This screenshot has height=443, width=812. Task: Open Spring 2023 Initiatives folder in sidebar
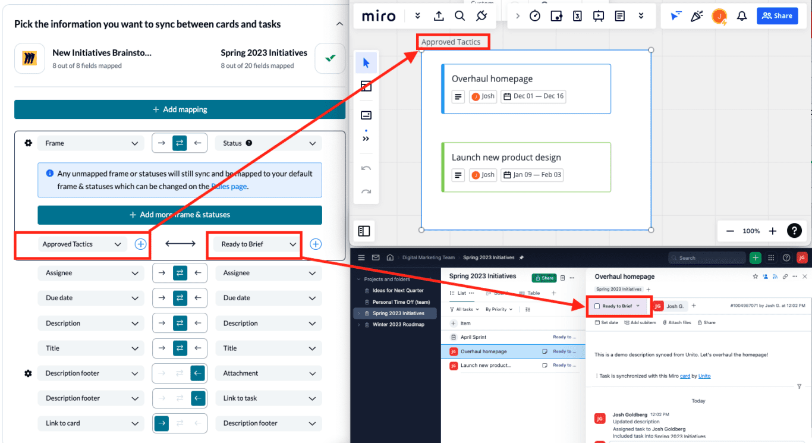click(x=398, y=313)
